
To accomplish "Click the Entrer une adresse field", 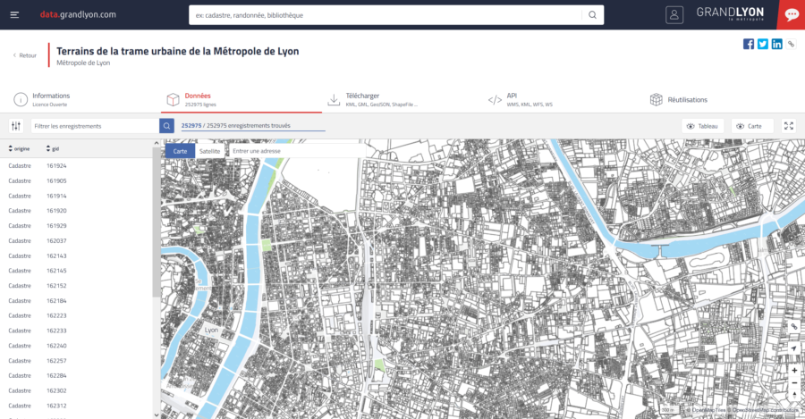I will (x=295, y=151).
